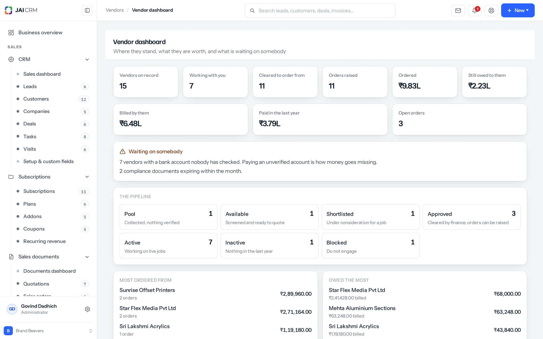543x339 pixels.
Task: Click the Ordered ₹9.83L card
Action: 425,82
